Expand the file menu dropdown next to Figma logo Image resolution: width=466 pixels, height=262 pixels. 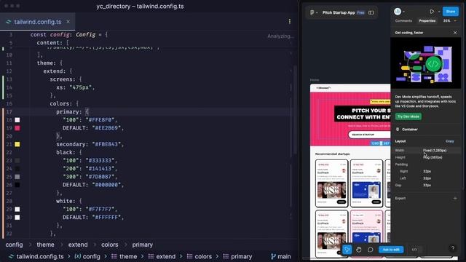[317, 13]
